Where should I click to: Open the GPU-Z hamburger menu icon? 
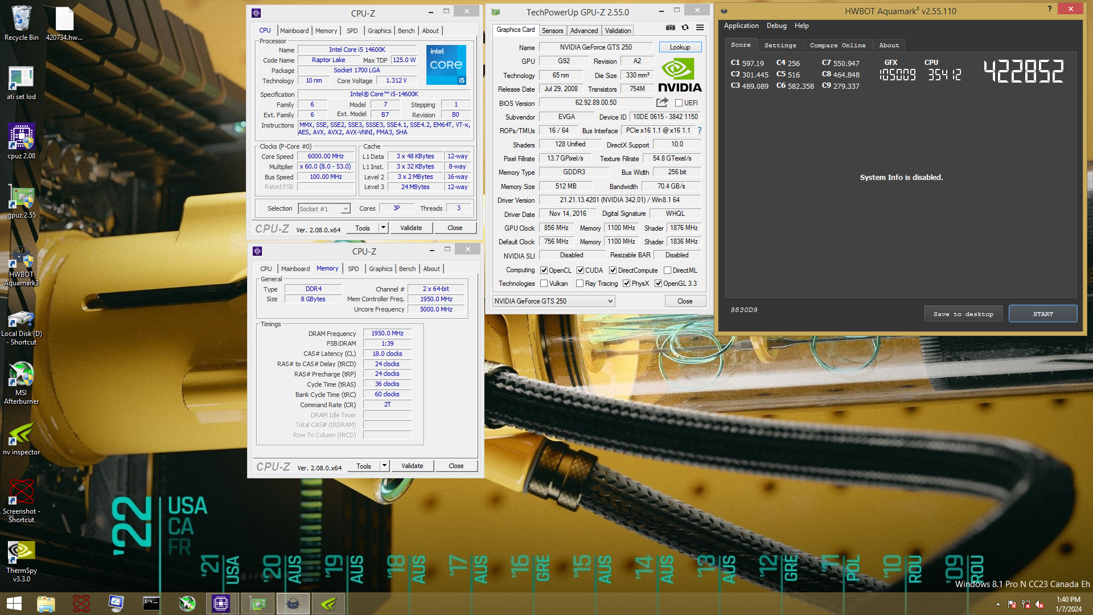(x=700, y=27)
